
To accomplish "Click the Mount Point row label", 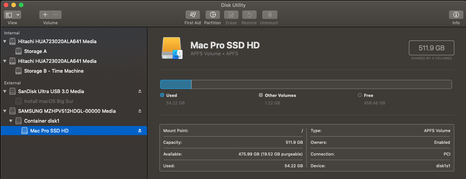I will [176, 131].
